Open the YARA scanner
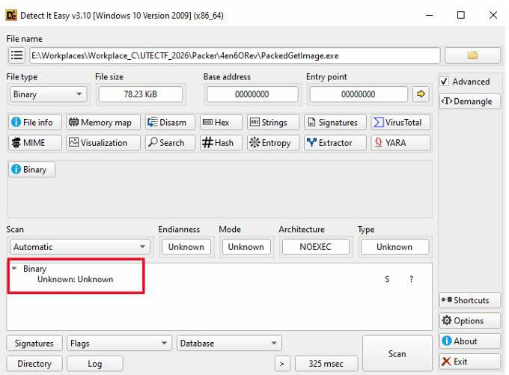This screenshot has width=509, height=375. point(400,143)
